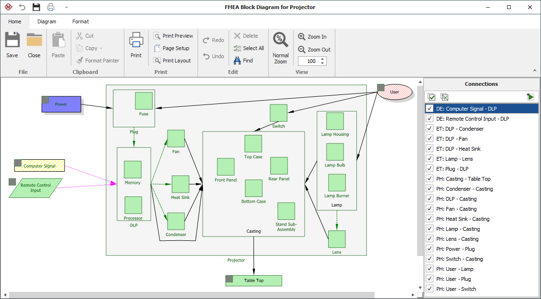This screenshot has width=541, height=299.
Task: Open the Quick Access Toolbar dropdown arrow
Action: pyautogui.click(x=66, y=7)
